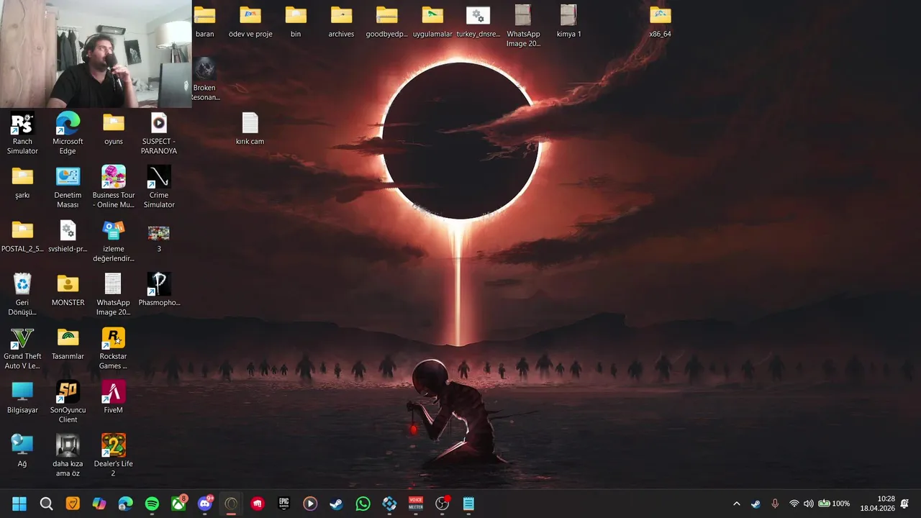Open Xbox app with 8 notifications

pyautogui.click(x=178, y=504)
